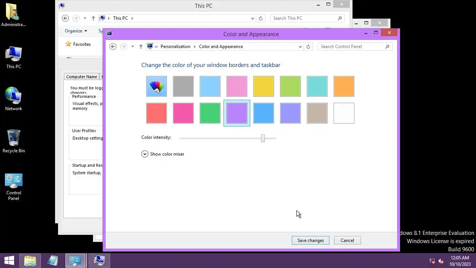Choose the gray color swatch
The image size is (476, 268).
[183, 86]
